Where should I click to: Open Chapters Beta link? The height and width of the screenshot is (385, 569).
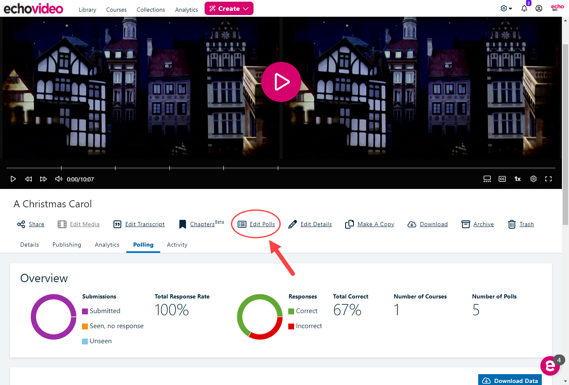[x=207, y=224]
